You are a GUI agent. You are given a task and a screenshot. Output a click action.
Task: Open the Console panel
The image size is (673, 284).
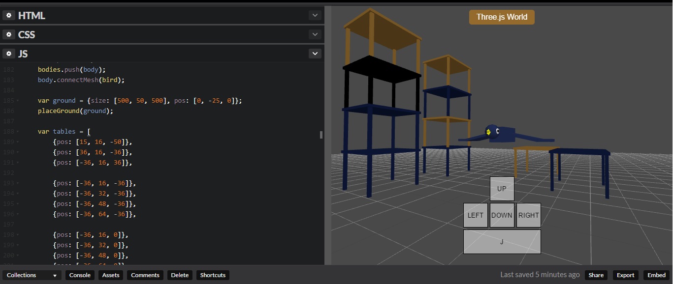[x=80, y=275]
